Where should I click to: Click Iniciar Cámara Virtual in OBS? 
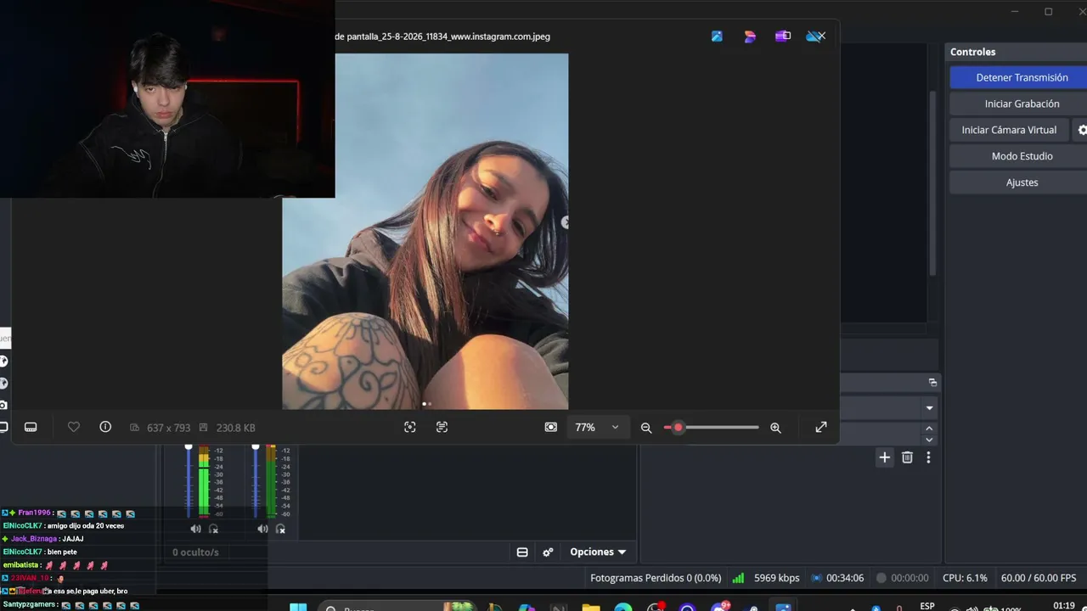tap(1009, 130)
